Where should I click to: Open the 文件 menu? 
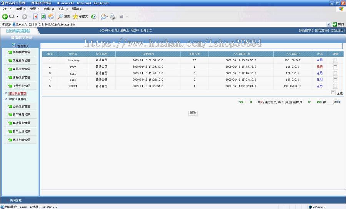click(7, 9)
